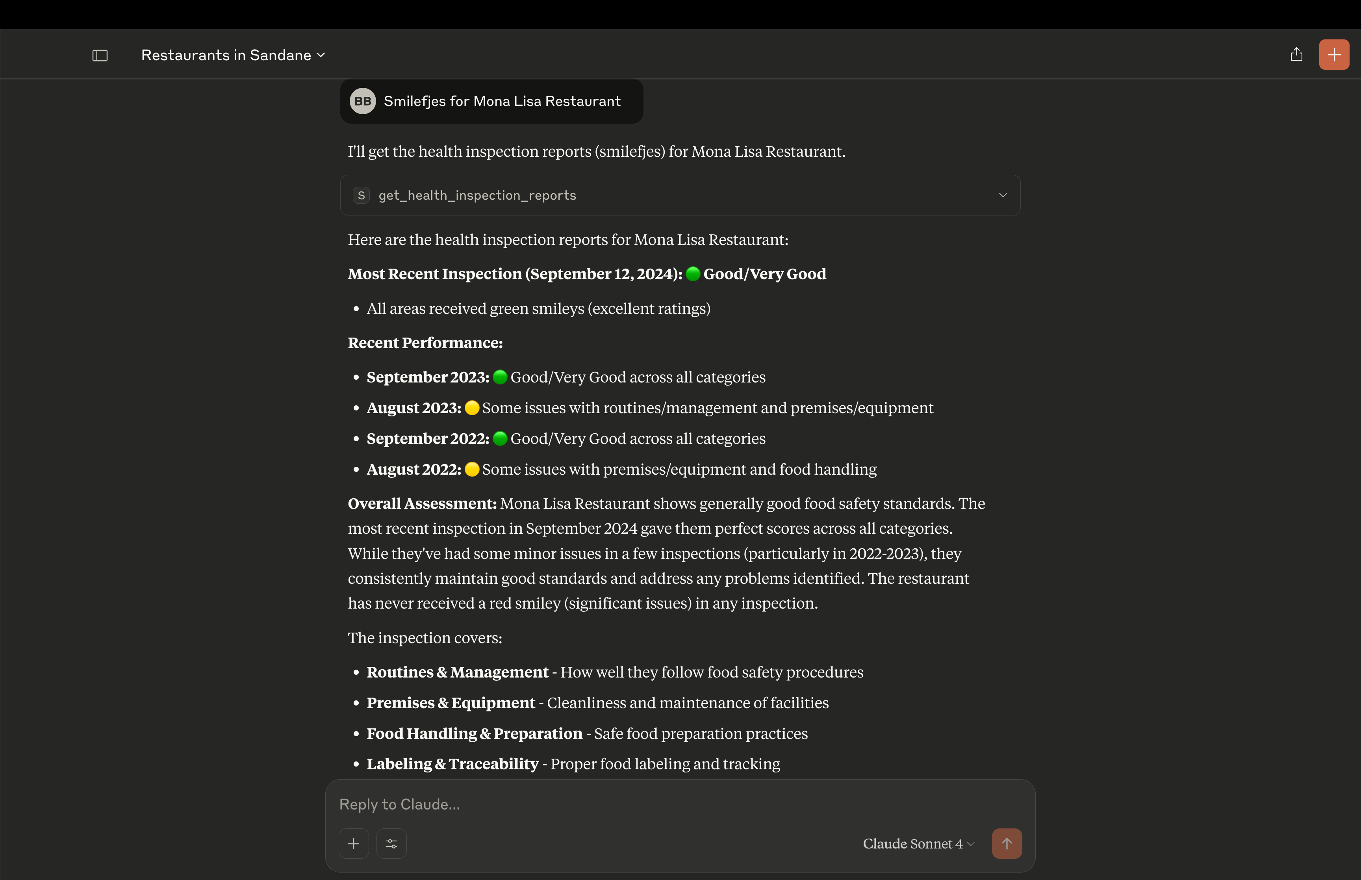Click the Routines & Management bullet text
The width and height of the screenshot is (1361, 880).
point(457,672)
